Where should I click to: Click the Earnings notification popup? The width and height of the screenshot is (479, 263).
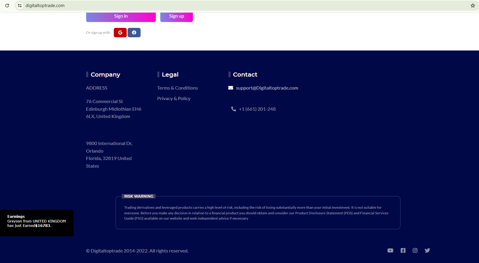pyautogui.click(x=37, y=223)
